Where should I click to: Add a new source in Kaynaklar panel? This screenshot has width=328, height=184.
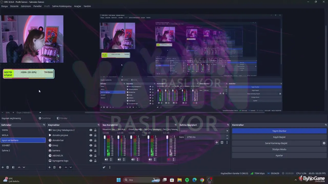49,167
